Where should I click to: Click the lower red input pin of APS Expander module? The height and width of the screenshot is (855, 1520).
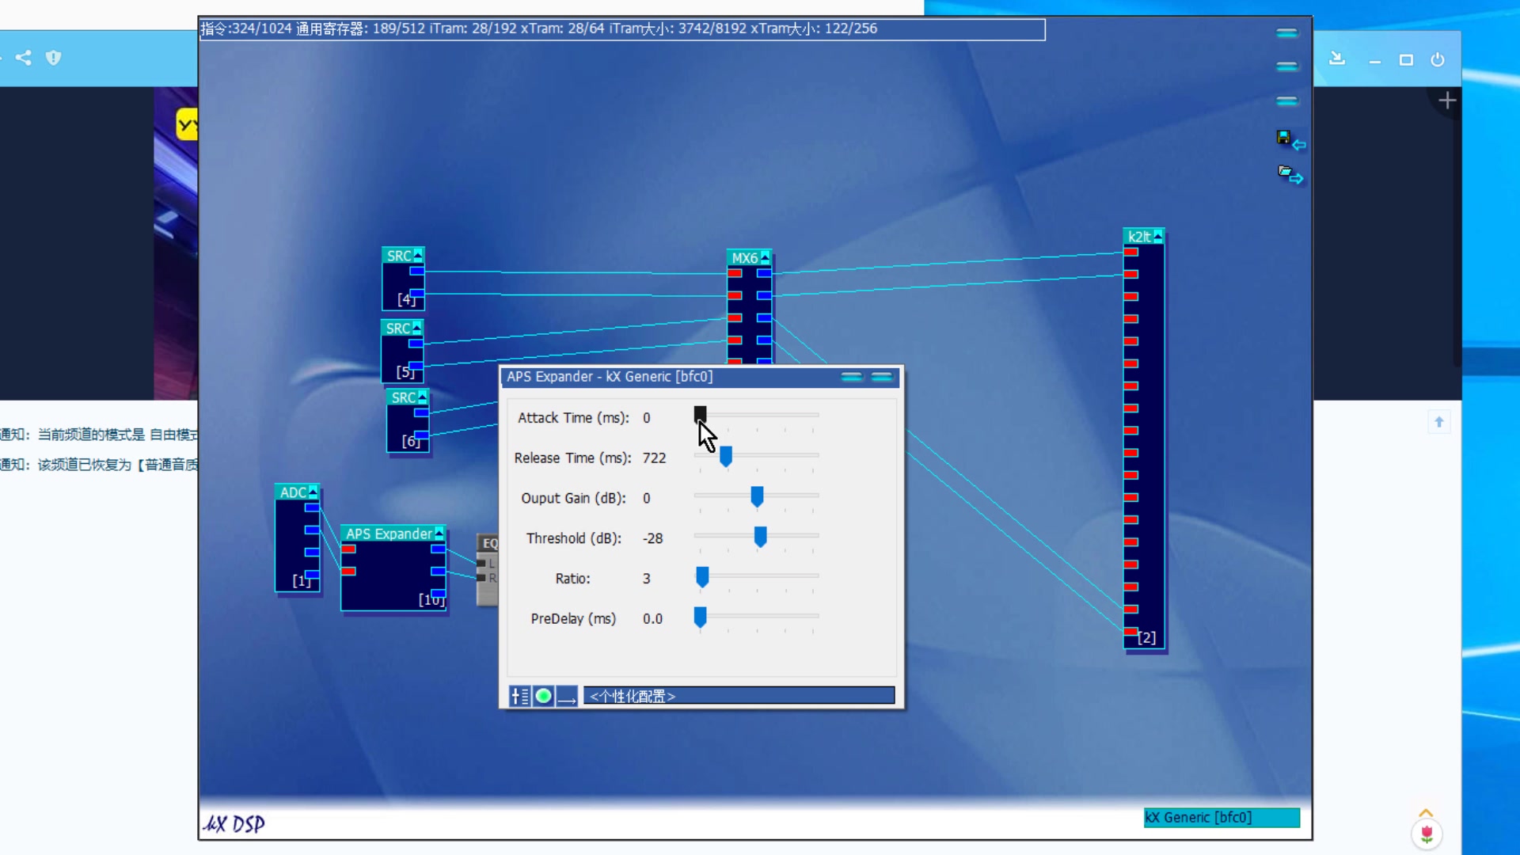pos(348,571)
